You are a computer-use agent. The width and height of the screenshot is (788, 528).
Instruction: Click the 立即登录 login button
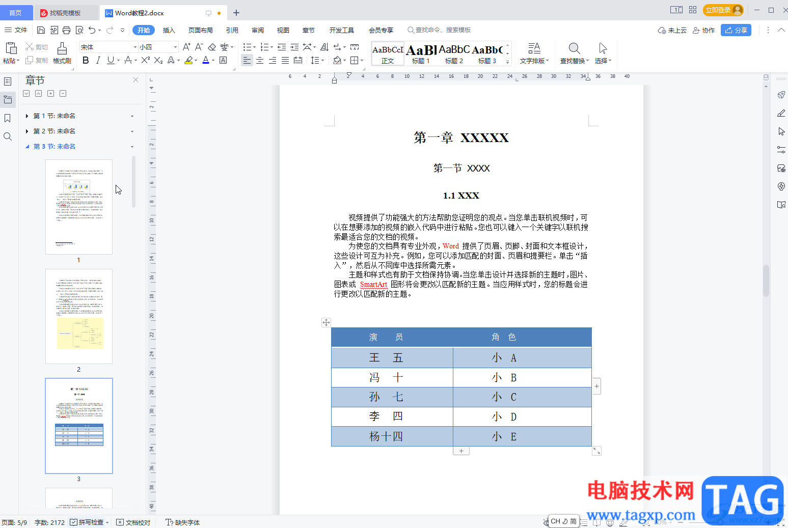[723, 10]
